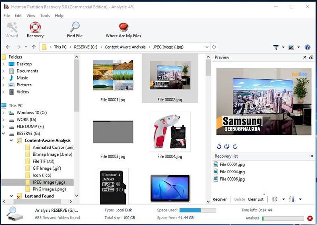This screenshot has height=225, width=317.
Task: Click Clear List button
Action: tap(255, 199)
